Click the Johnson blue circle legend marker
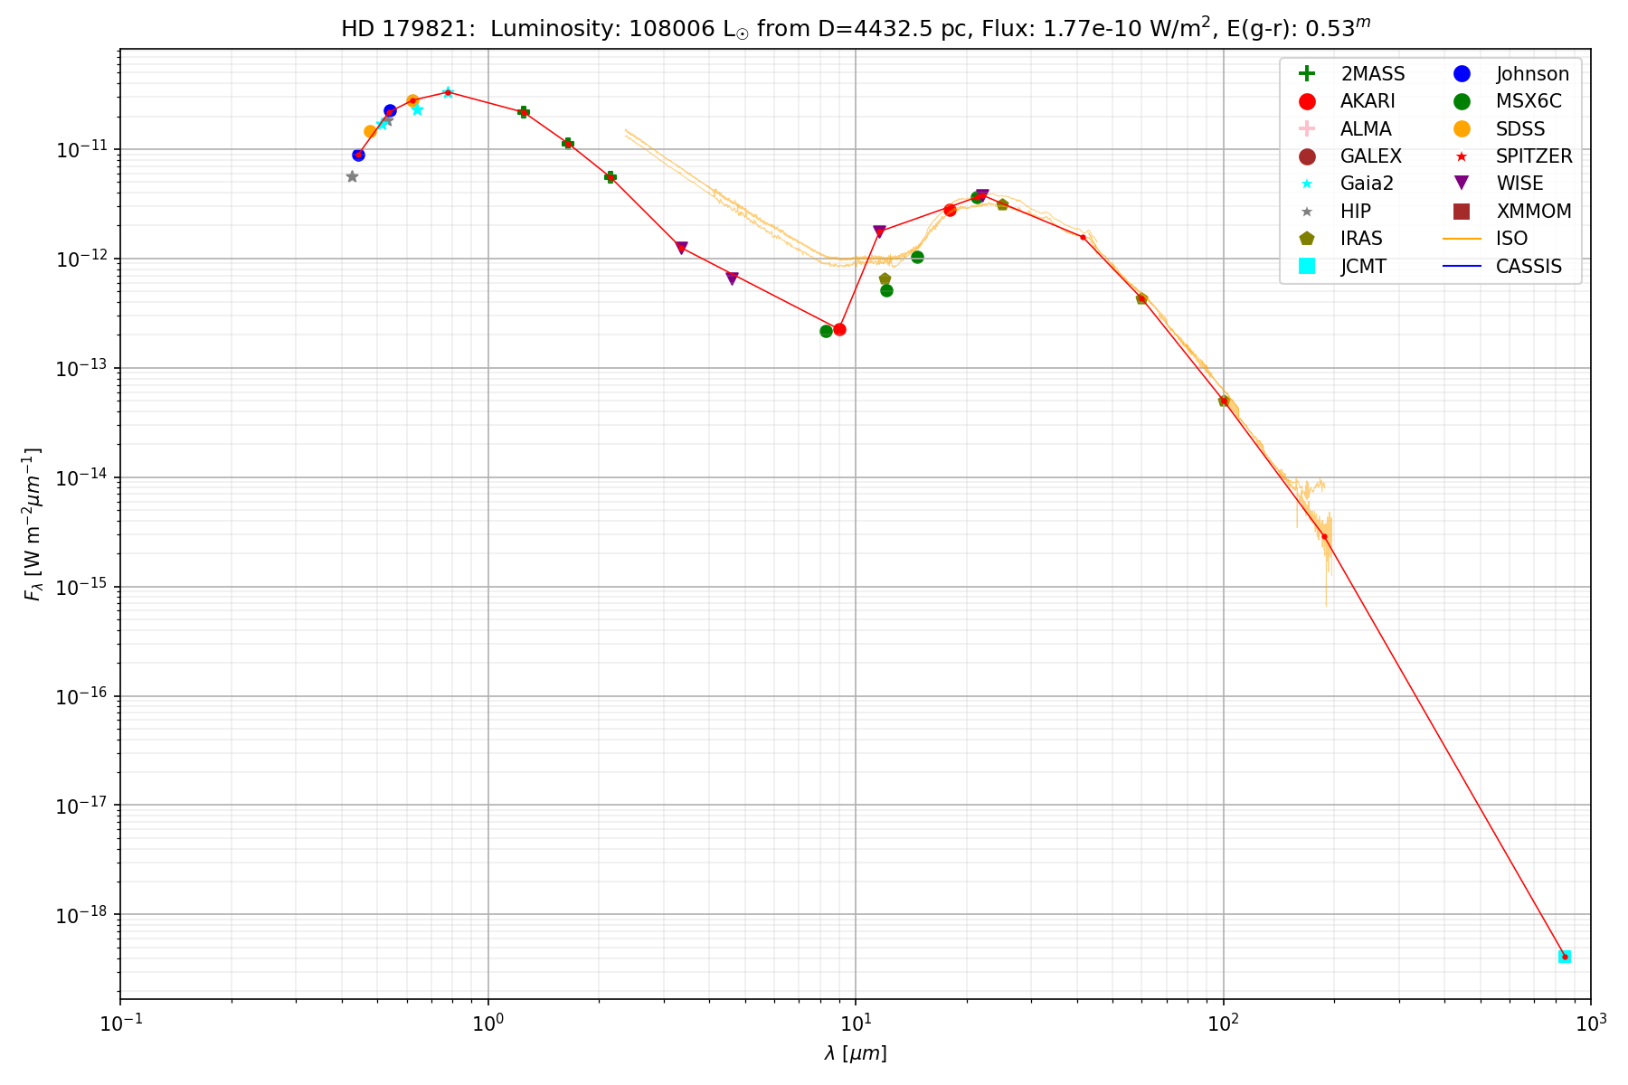1628x1085 pixels. pyautogui.click(x=1462, y=74)
